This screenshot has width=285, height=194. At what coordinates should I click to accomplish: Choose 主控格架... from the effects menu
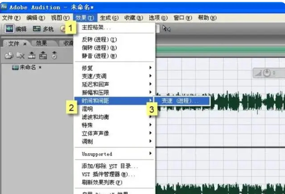coord(114,28)
